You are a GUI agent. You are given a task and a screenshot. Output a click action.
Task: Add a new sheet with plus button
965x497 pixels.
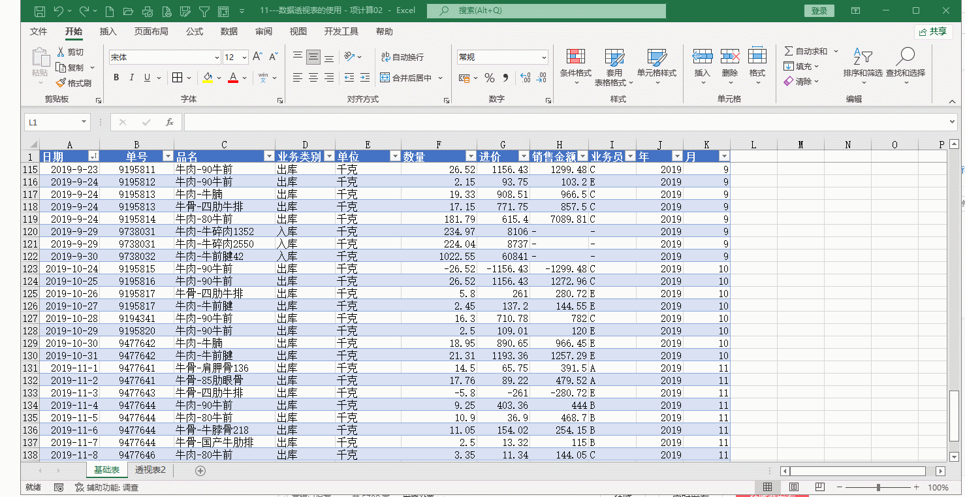pyautogui.click(x=200, y=470)
